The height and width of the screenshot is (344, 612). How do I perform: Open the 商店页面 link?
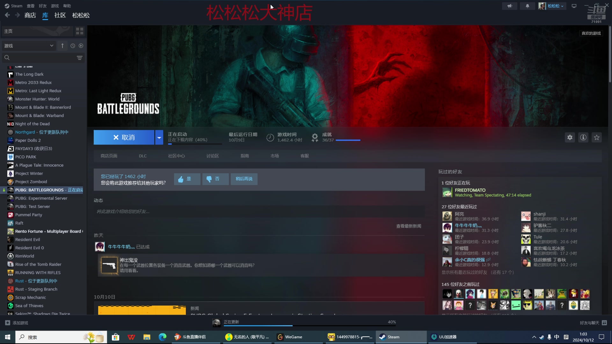109,156
